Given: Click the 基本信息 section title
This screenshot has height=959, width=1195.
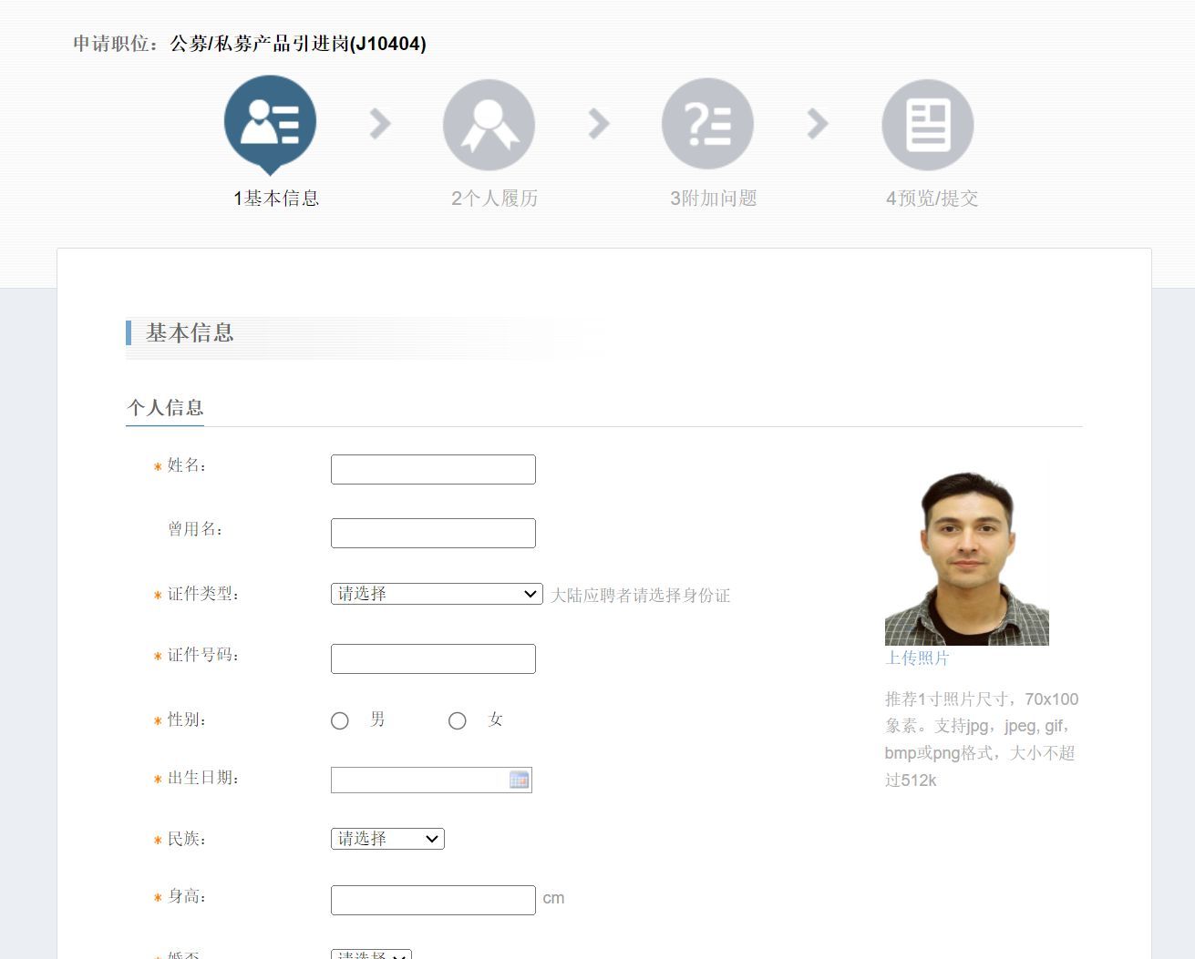Looking at the screenshot, I should tap(190, 332).
